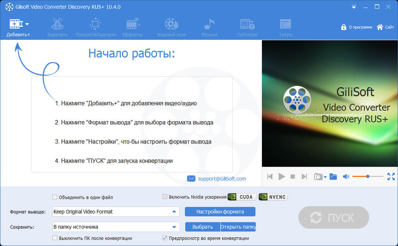
Task: Click the NVENC badge
Action: 273,197
